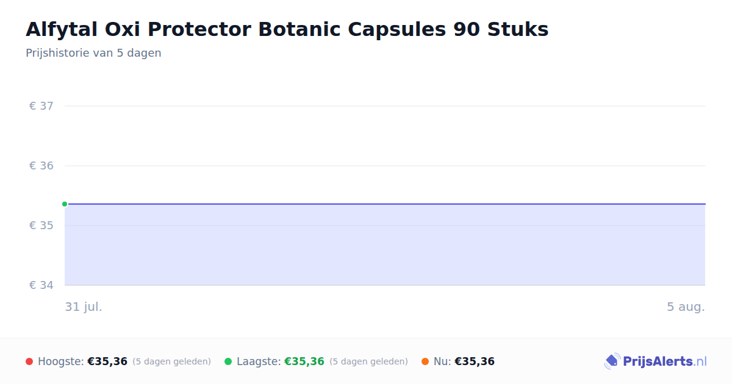Viewport: 732px width, 384px height.
Task: Click the Prijshistorie van 5 dagen subtitle
Action: (x=93, y=53)
